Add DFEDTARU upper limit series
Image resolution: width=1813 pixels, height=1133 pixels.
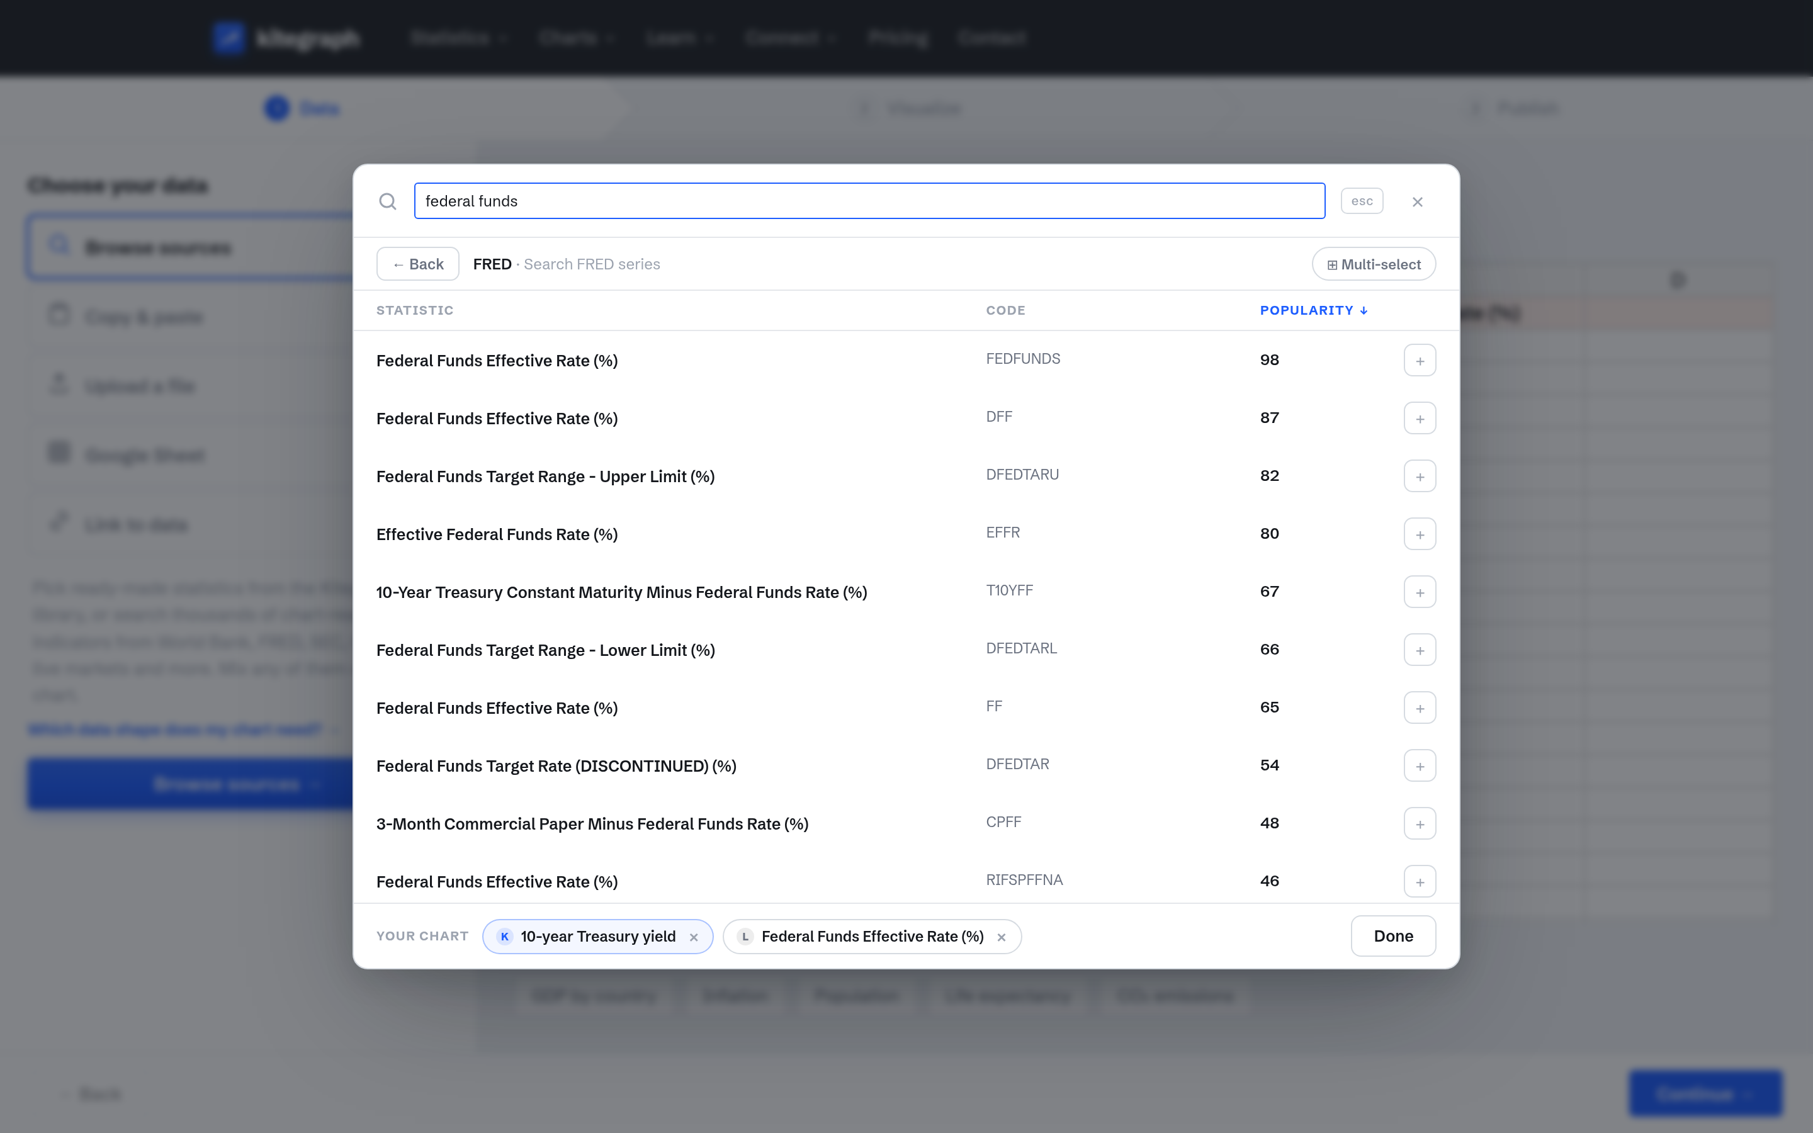click(x=1419, y=476)
